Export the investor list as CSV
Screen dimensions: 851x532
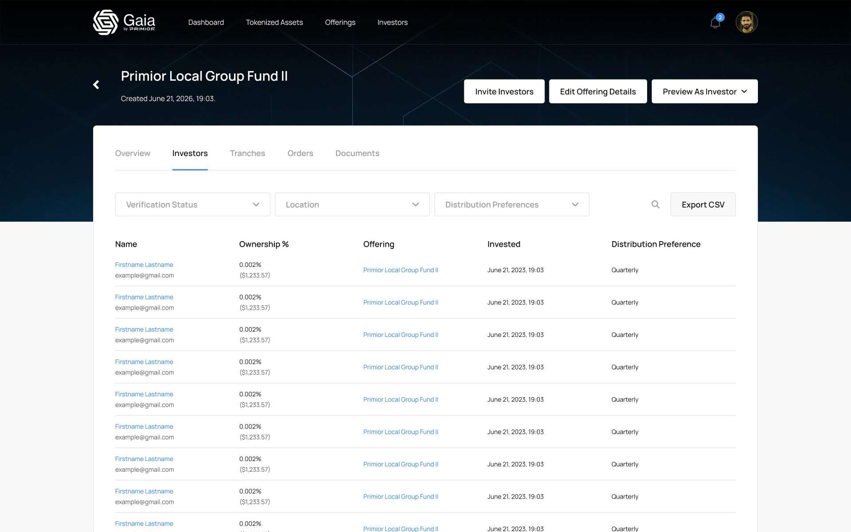pos(703,204)
